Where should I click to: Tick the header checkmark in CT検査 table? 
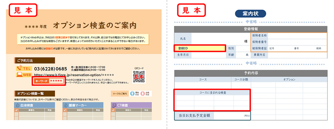(113, 110)
